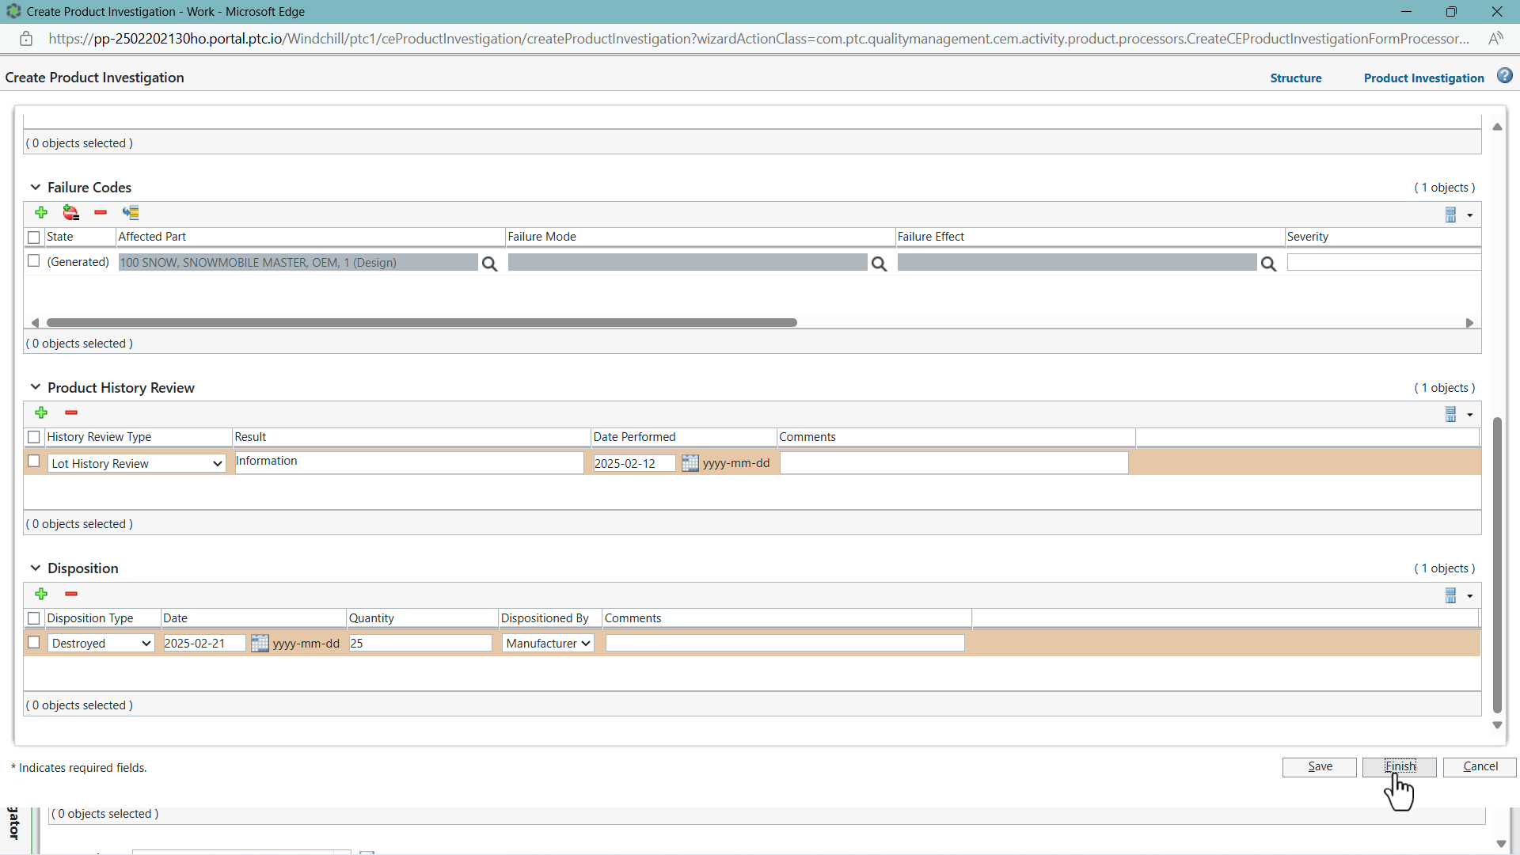Open the Destroyed disposition type dropdown
The image size is (1520, 855).
[101, 644]
